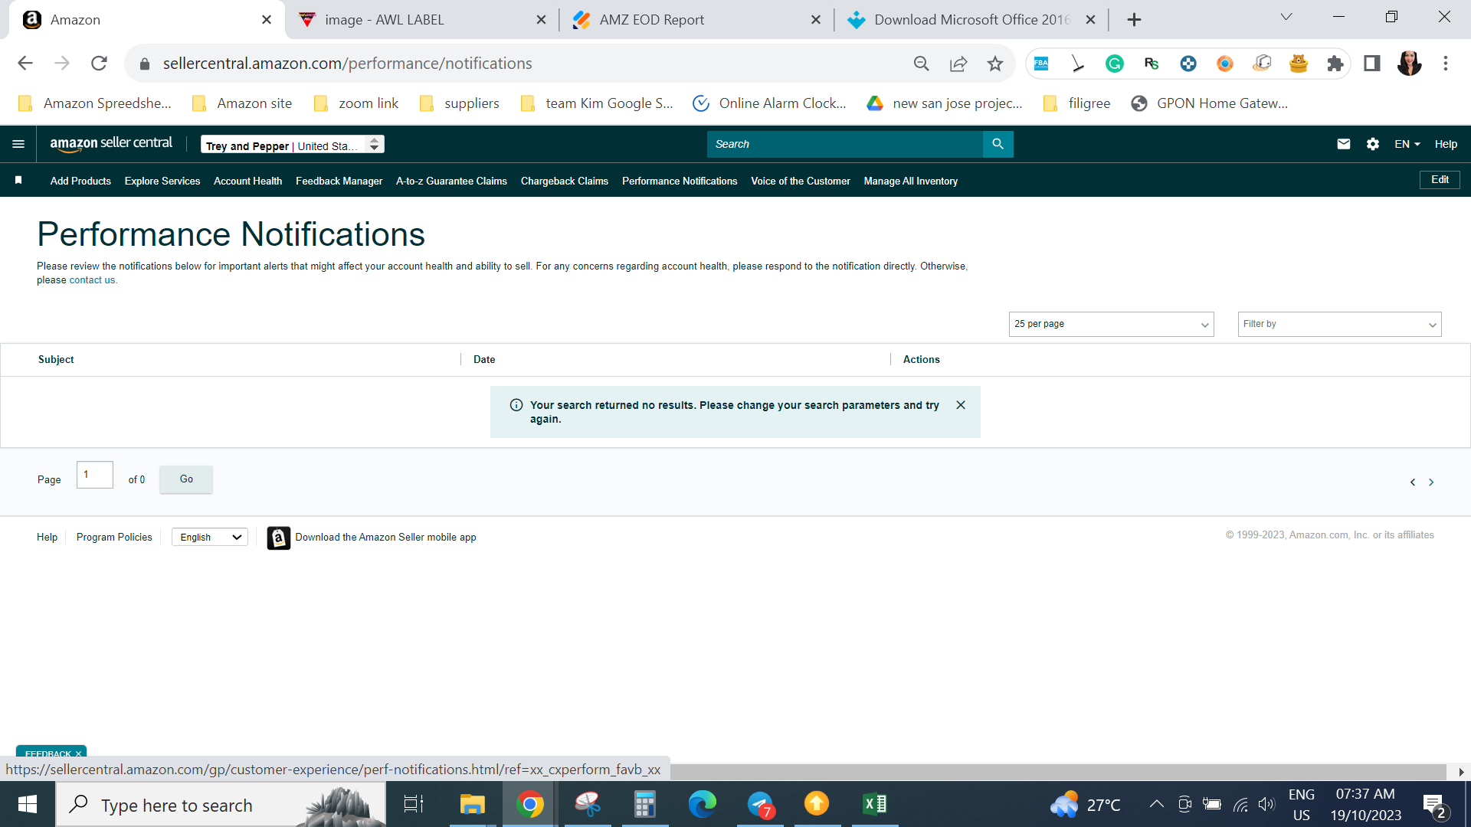1471x827 pixels.
Task: Click Add Products in favorites bar
Action: pos(80,181)
